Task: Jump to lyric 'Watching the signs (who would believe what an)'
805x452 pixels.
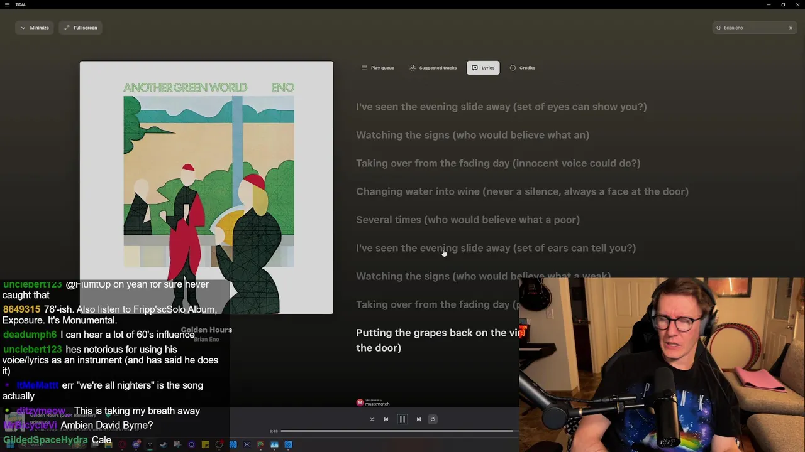Action: click(472, 135)
